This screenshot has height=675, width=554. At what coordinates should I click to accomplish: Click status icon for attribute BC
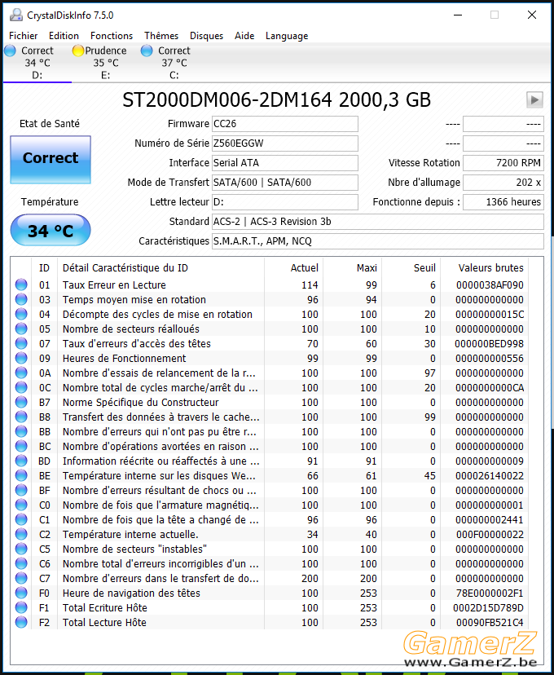click(x=21, y=446)
